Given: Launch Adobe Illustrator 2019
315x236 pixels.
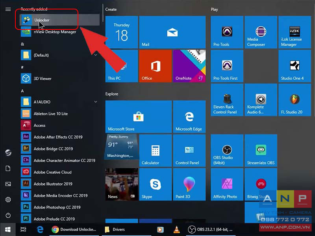Looking at the screenshot, I should point(60,184).
